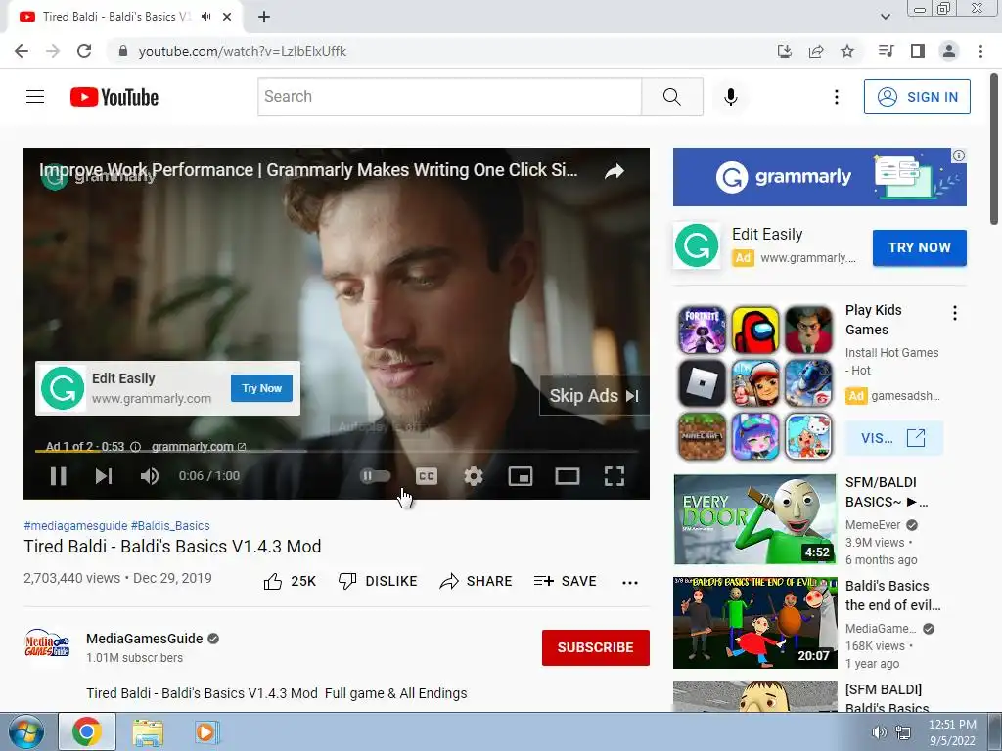
Task: Go back in the browser
Action: (x=22, y=51)
